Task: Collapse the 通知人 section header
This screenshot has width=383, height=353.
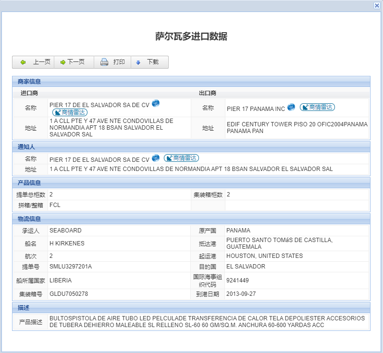Action: tap(26, 146)
